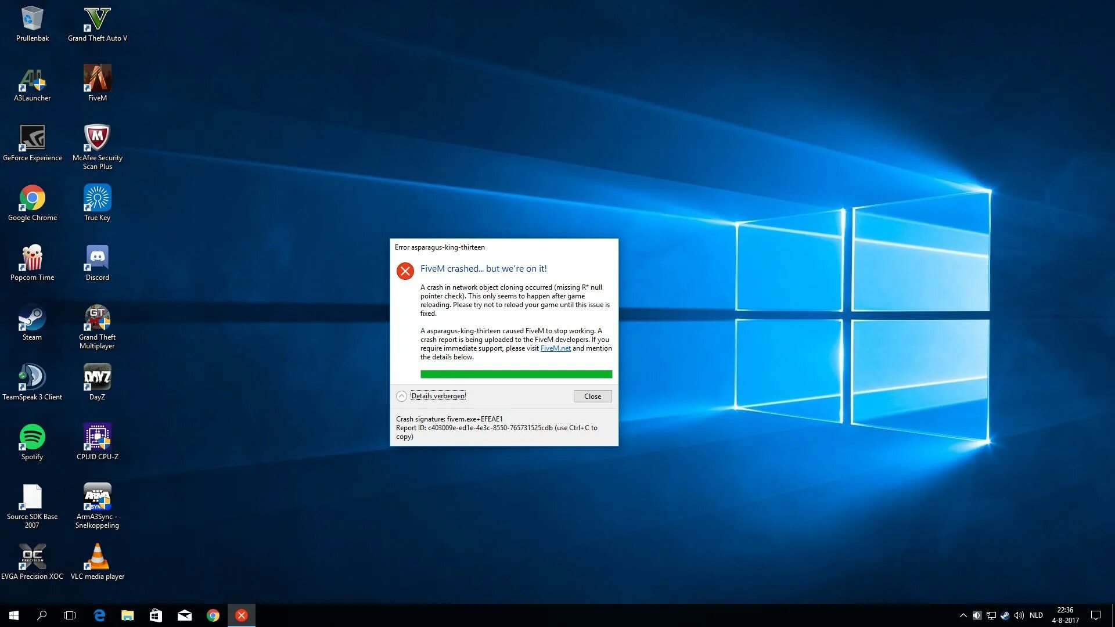Open the taskbar clock and date

point(1065,615)
